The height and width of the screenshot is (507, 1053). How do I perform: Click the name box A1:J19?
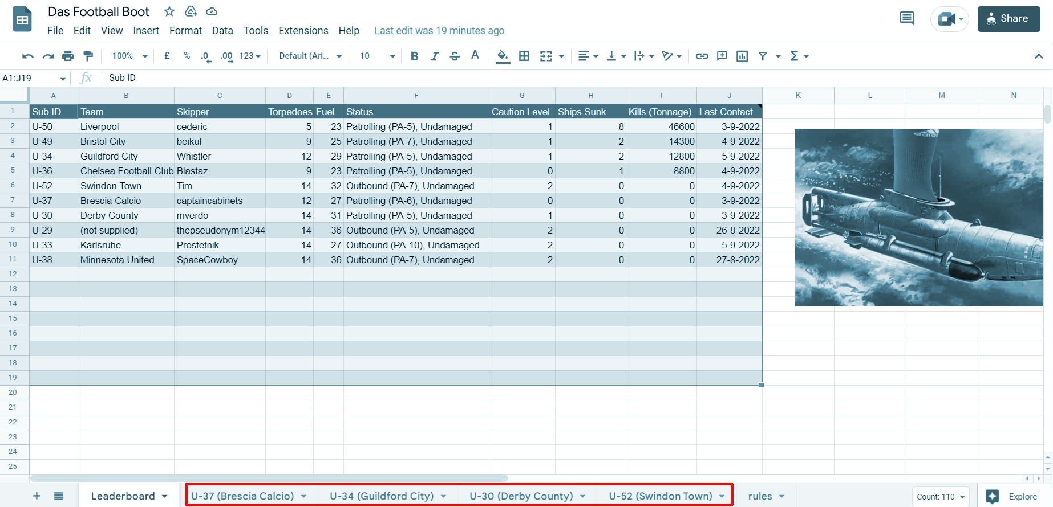tap(34, 78)
